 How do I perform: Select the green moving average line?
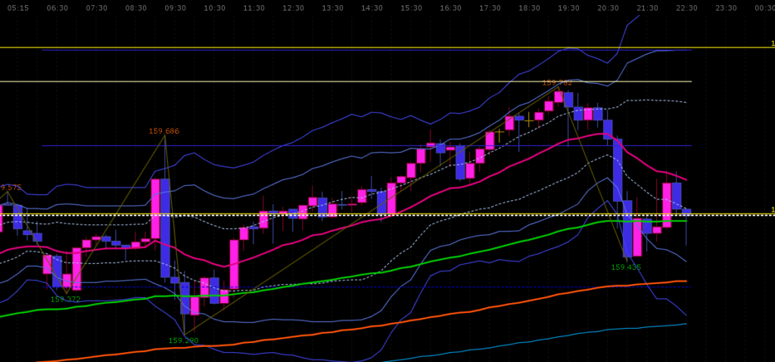click(x=378, y=273)
